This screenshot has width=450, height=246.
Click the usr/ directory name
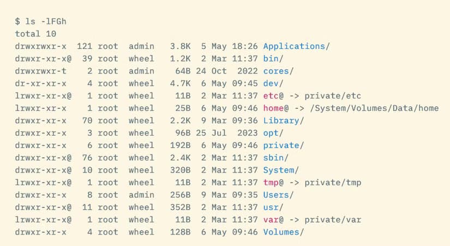(x=273, y=207)
